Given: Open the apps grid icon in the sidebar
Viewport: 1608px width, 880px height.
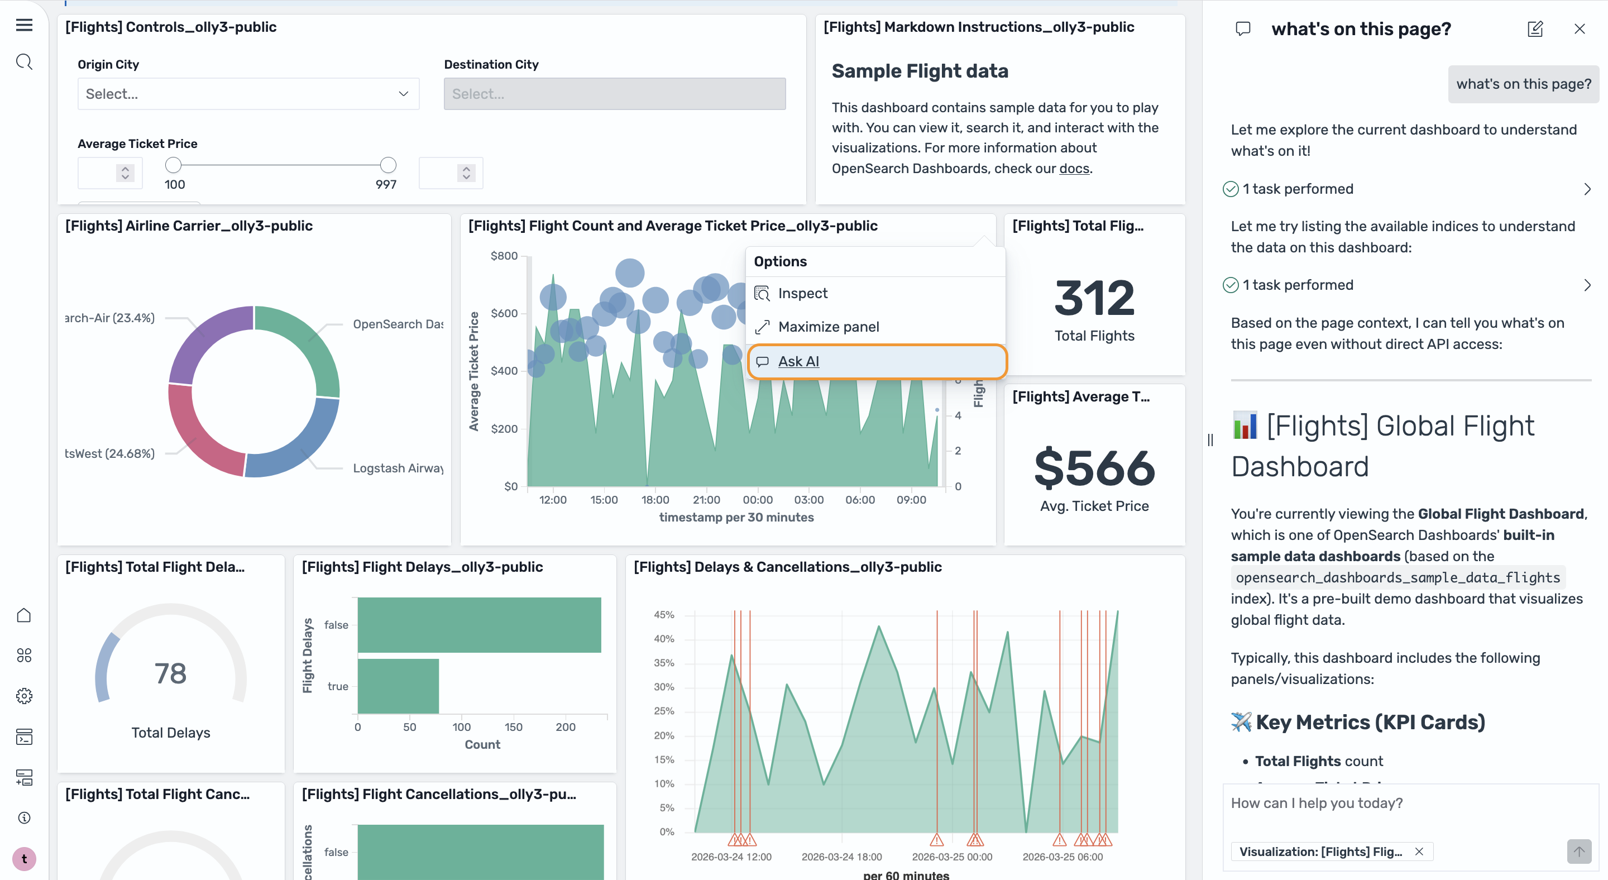Looking at the screenshot, I should point(23,654).
